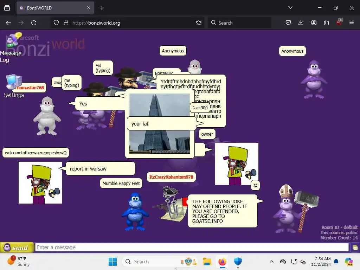
Task: Click the Windows taskbar Search box
Action: 160,262
